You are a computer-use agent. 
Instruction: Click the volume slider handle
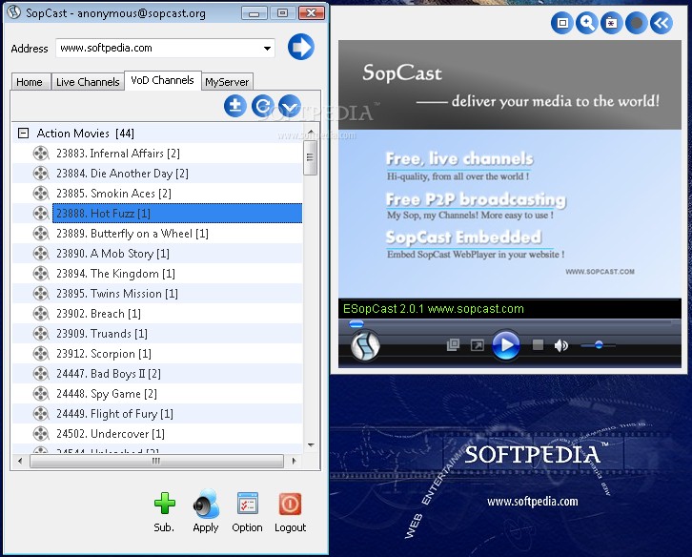click(x=599, y=345)
